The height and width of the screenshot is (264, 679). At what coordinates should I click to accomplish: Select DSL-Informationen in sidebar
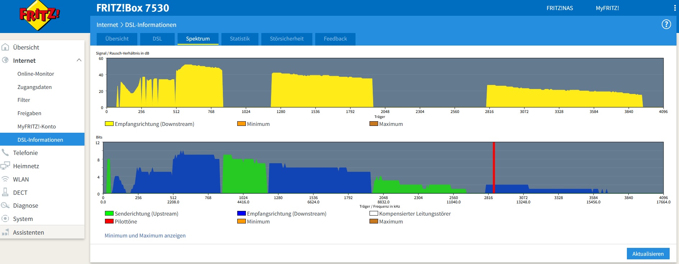click(42, 140)
